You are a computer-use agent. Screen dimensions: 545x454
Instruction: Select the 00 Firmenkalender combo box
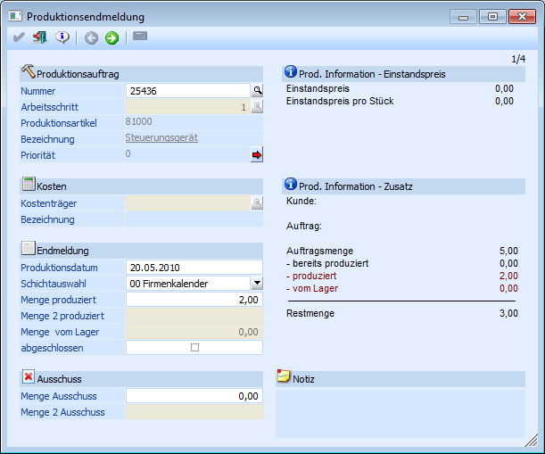pyautogui.click(x=187, y=284)
